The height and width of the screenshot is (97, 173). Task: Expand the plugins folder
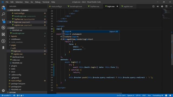pyautogui.click(x=10, y=66)
